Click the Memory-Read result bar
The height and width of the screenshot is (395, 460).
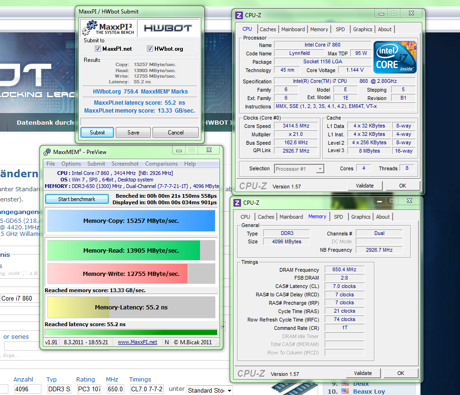(131, 250)
